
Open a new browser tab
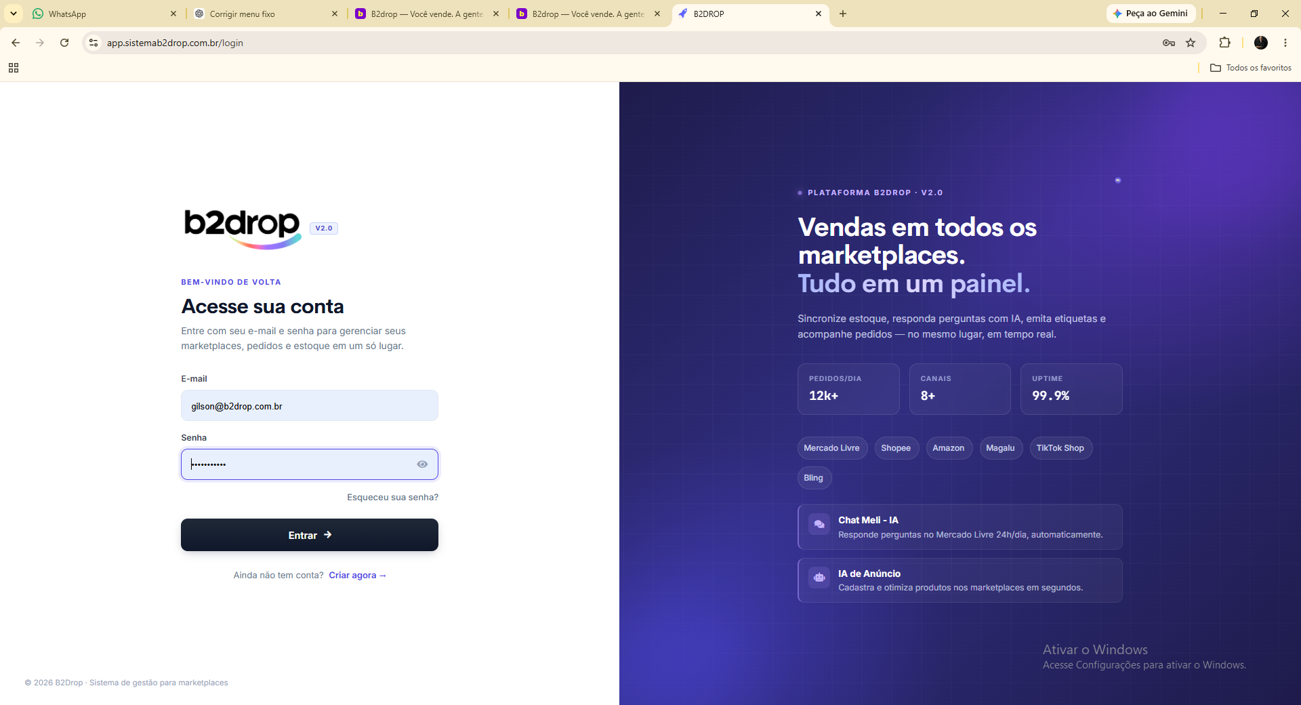843,14
